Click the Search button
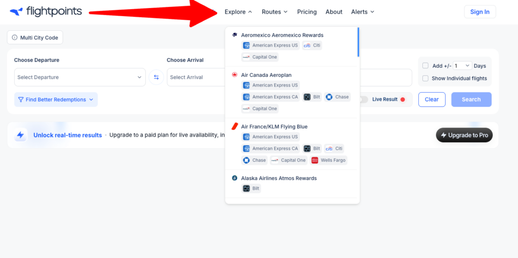Image resolution: width=518 pixels, height=258 pixels. [471, 100]
